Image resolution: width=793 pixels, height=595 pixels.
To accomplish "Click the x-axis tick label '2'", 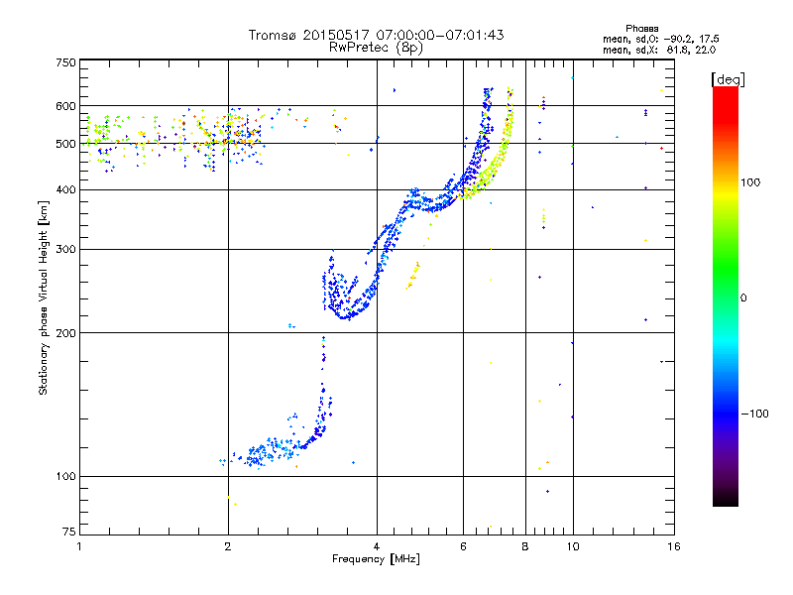I will point(228,546).
